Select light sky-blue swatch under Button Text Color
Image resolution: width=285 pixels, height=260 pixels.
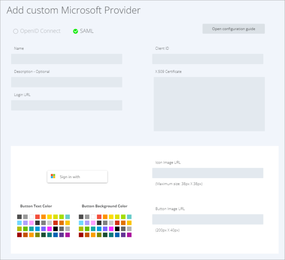pyautogui.click(x=20, y=223)
